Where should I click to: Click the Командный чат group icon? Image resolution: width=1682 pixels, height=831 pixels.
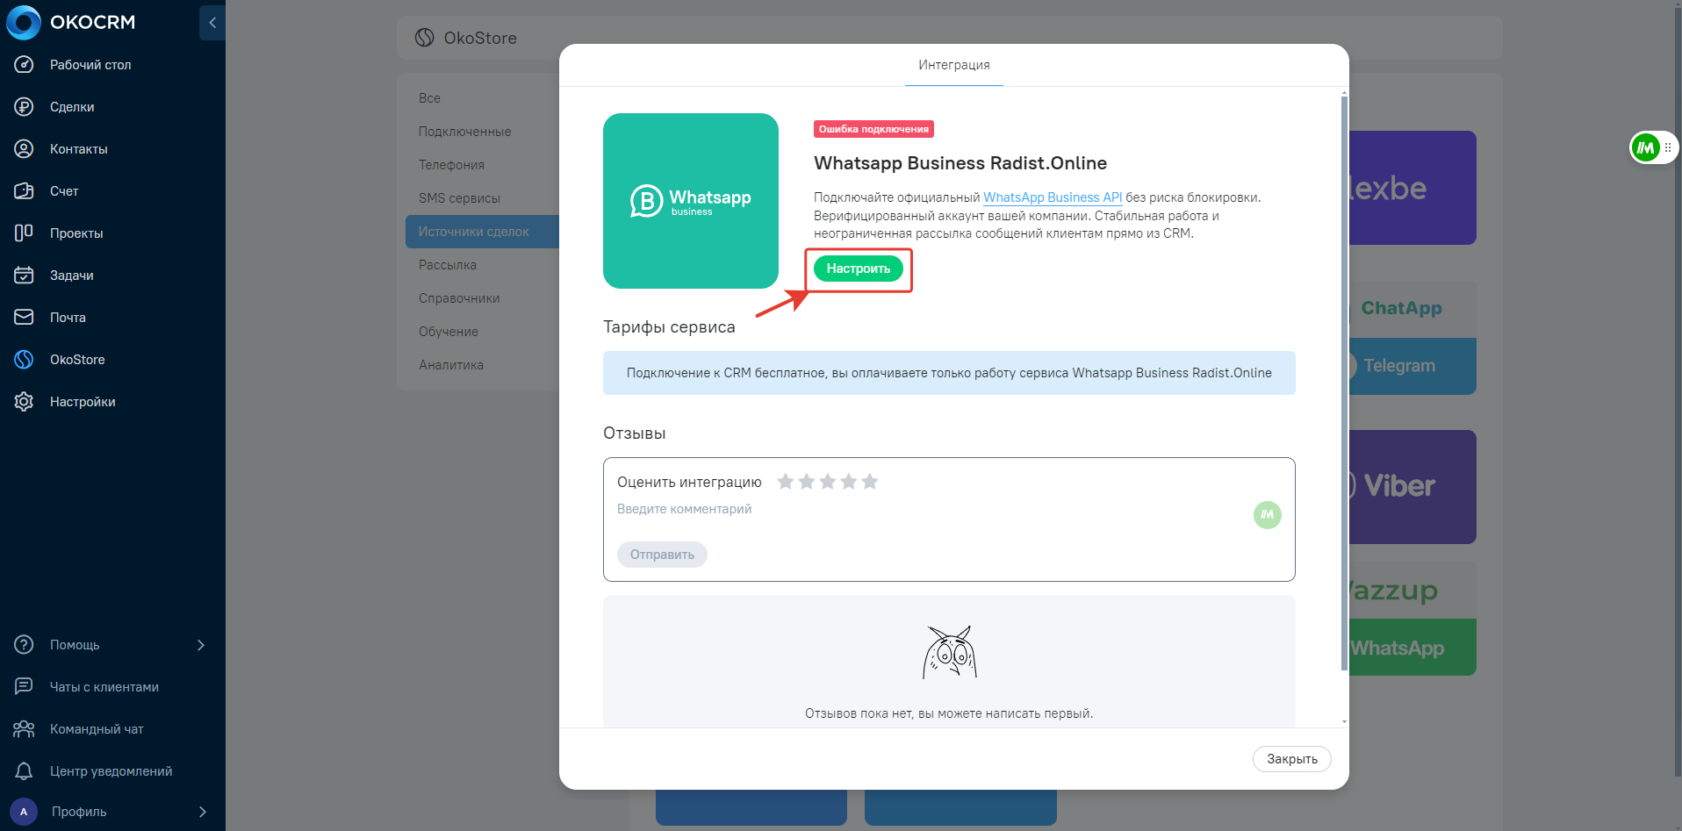(x=24, y=729)
